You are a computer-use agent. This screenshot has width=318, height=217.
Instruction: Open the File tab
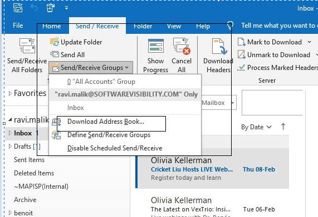point(18,26)
